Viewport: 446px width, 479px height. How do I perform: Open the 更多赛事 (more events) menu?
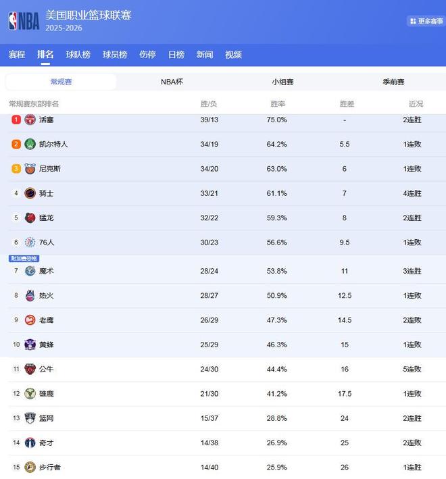point(426,21)
